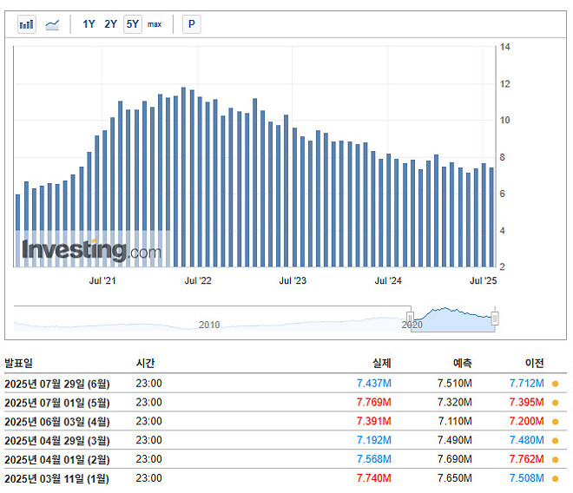This screenshot has width=573, height=493.
Task: Show max time range
Action: pos(155,24)
